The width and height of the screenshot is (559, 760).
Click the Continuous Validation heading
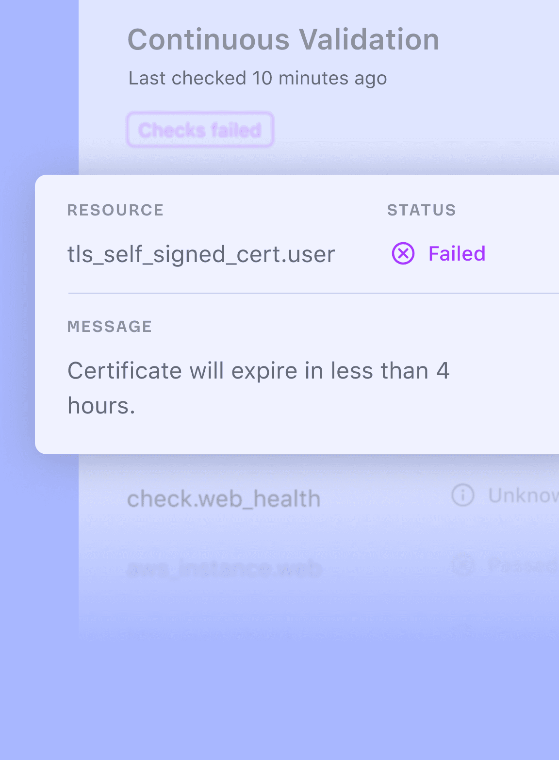point(283,39)
